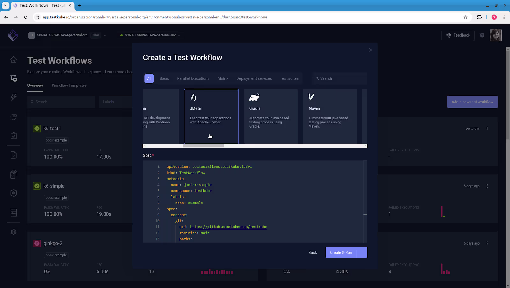Click the failed status icon for ginkgo-2
510x288 pixels.
37,243
